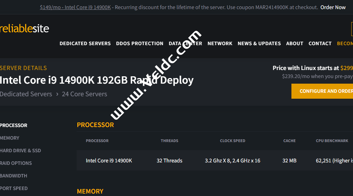Open the About menu item
The height and width of the screenshot is (196, 353).
(295, 43)
